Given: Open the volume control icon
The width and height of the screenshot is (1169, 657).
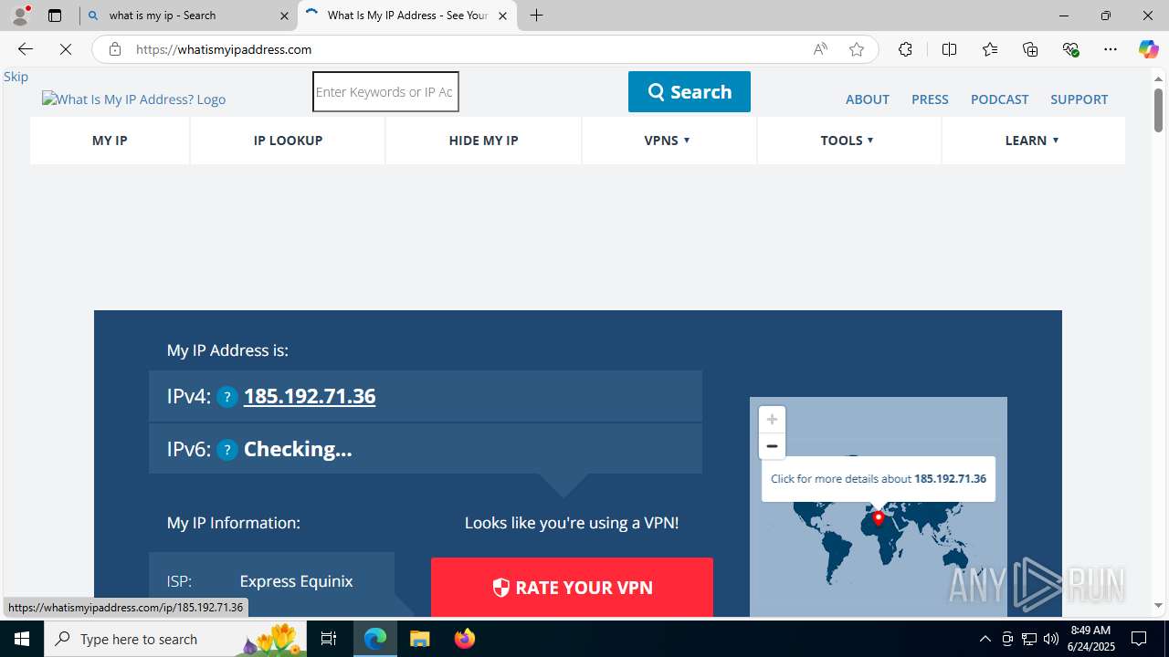Looking at the screenshot, I should (1051, 639).
